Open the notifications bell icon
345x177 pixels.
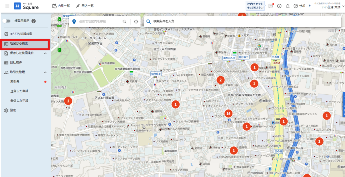click(288, 6)
